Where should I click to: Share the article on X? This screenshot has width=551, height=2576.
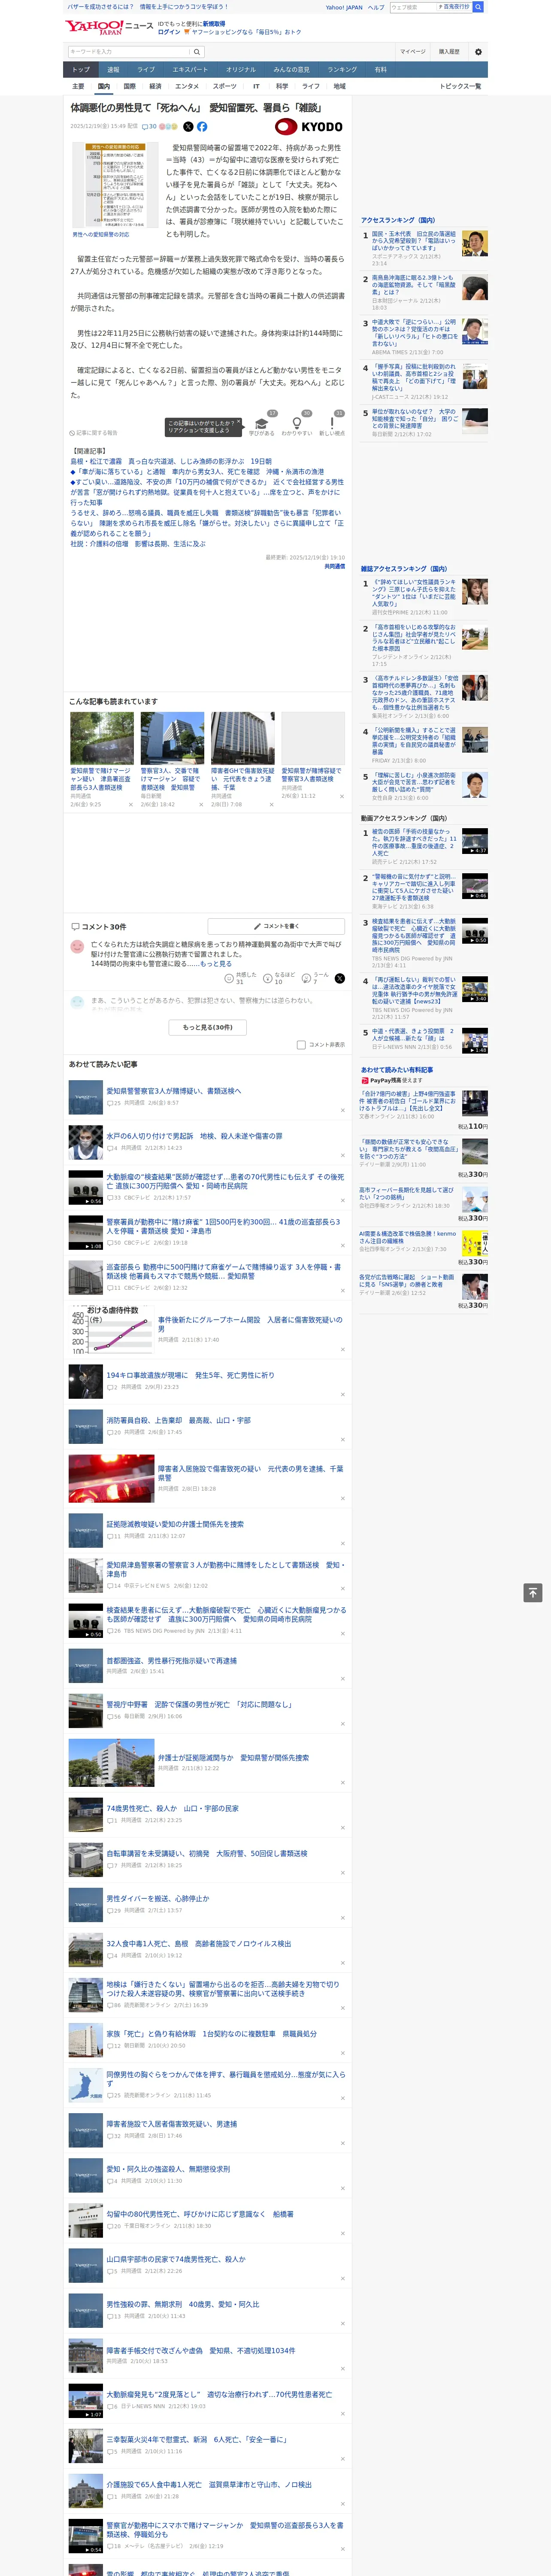(x=188, y=127)
